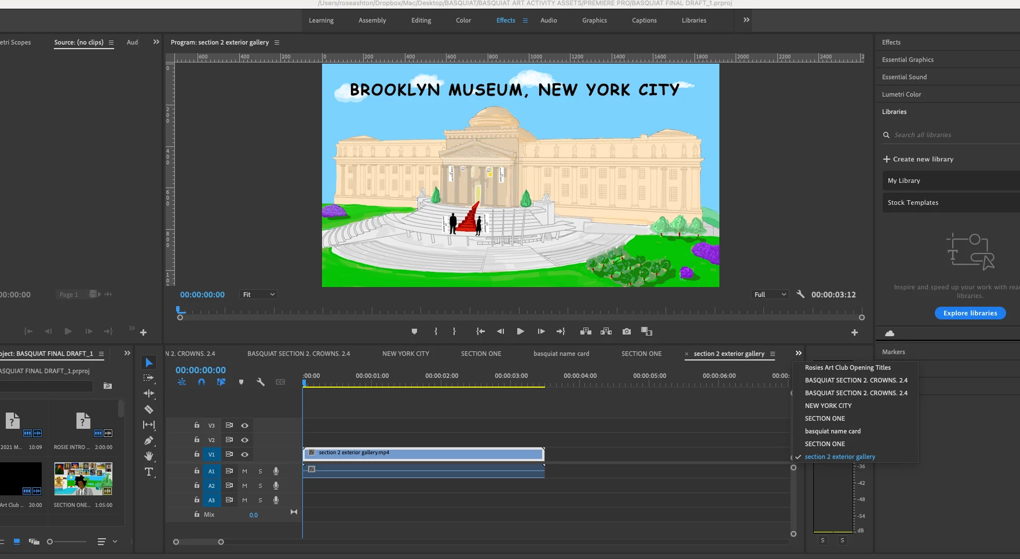Open section 2 exterior gallery sequence menu

click(773, 354)
